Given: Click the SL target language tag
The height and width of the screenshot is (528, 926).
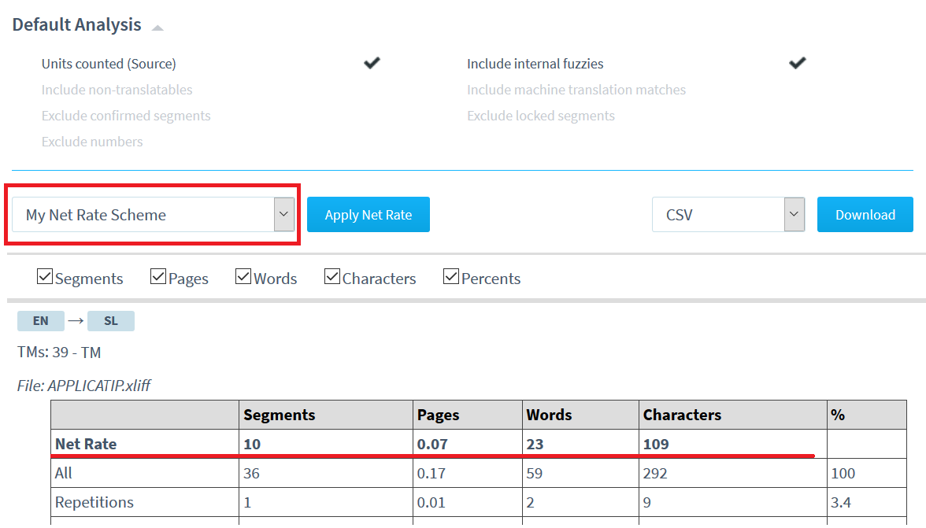Looking at the screenshot, I should [x=111, y=321].
